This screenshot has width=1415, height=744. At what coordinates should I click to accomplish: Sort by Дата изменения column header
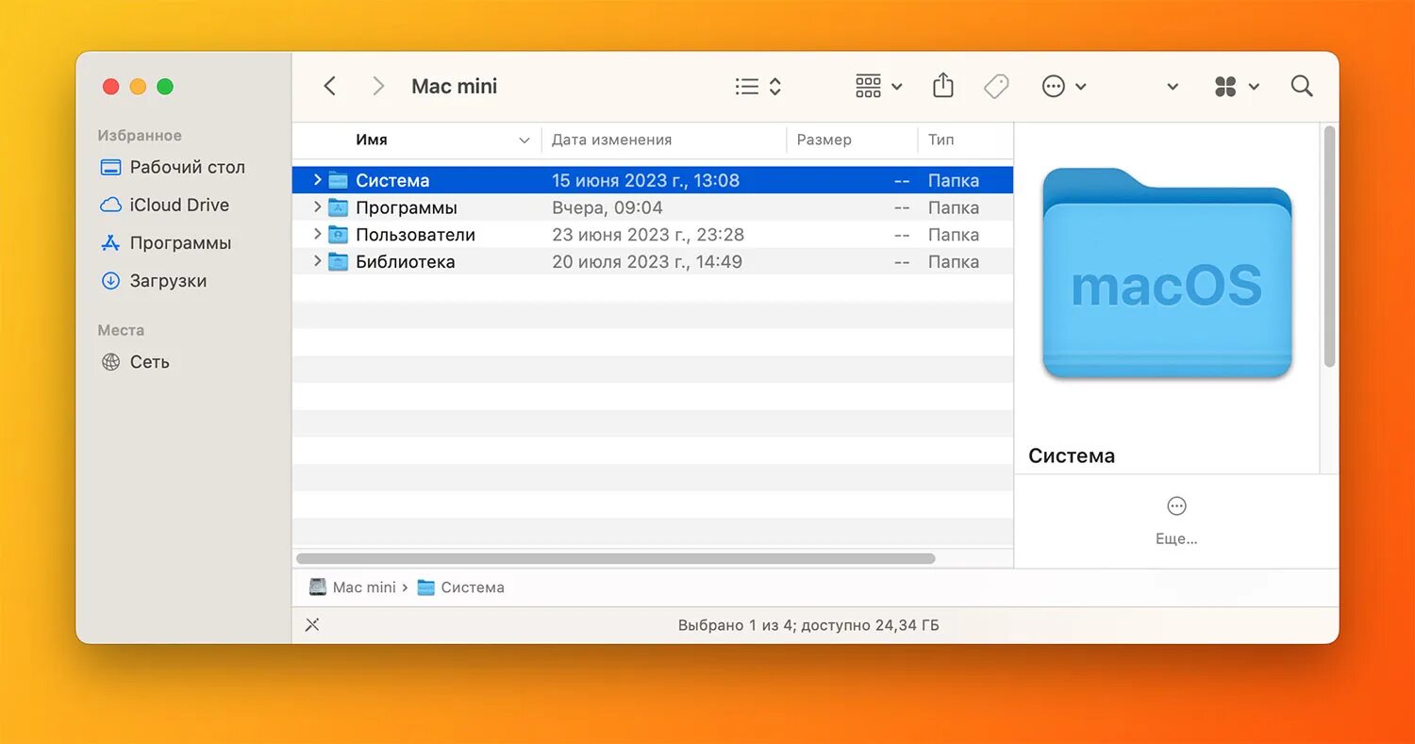pos(611,140)
